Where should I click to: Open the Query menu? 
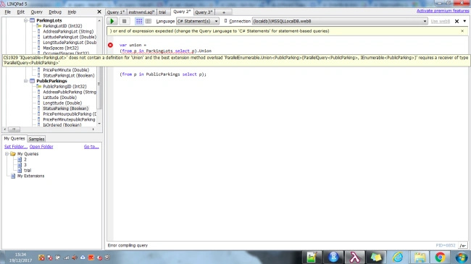pos(37,12)
